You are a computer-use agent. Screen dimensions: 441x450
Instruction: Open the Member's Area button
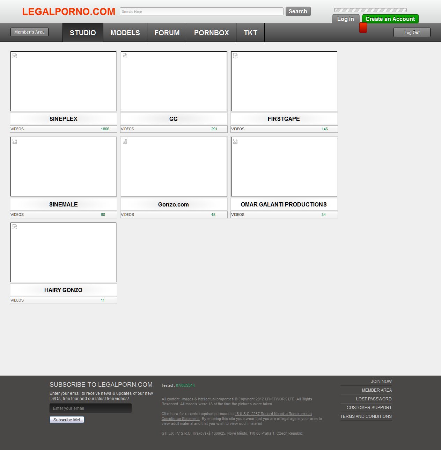click(x=29, y=32)
